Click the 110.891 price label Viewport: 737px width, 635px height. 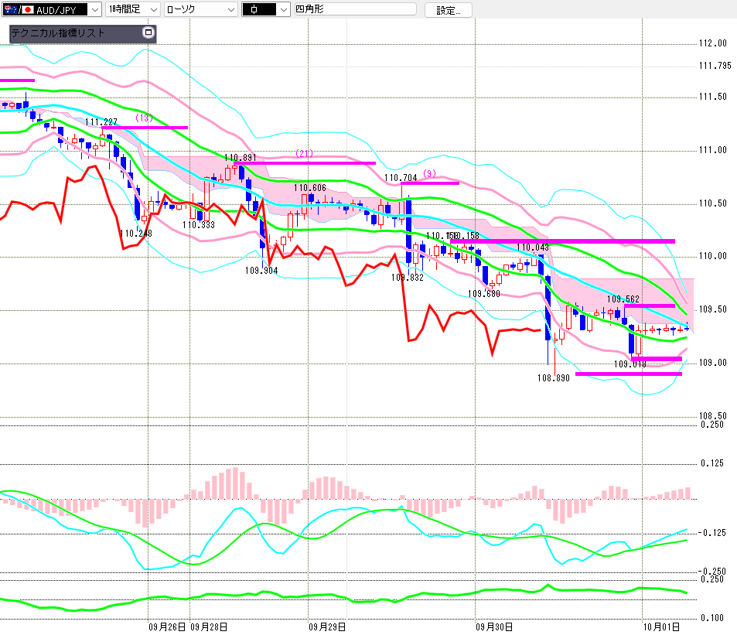click(x=241, y=158)
